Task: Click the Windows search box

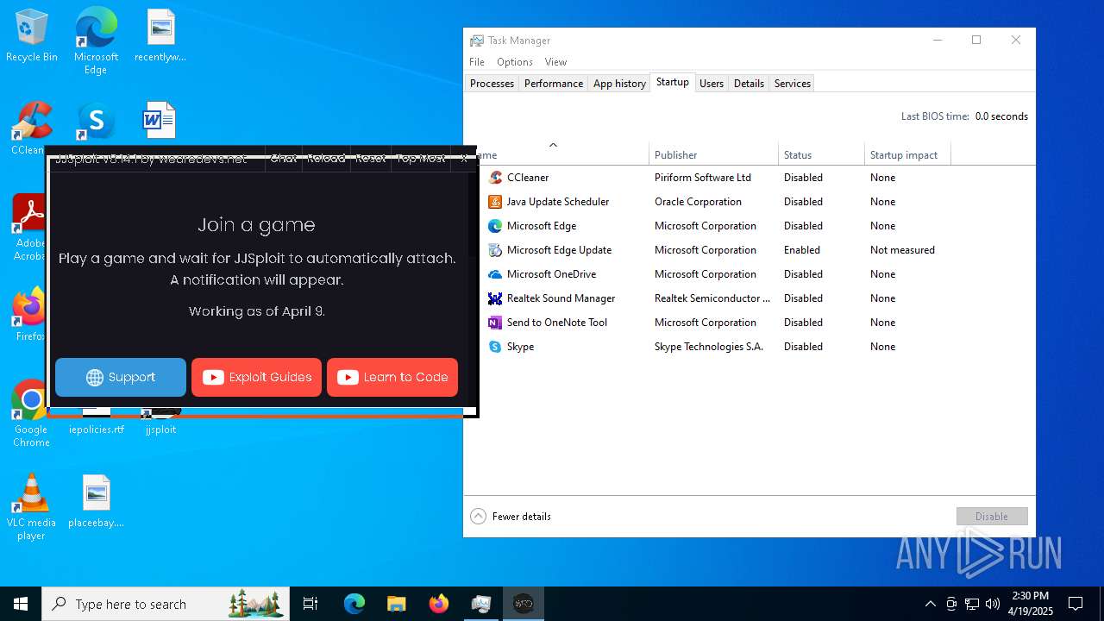Action: (x=166, y=604)
